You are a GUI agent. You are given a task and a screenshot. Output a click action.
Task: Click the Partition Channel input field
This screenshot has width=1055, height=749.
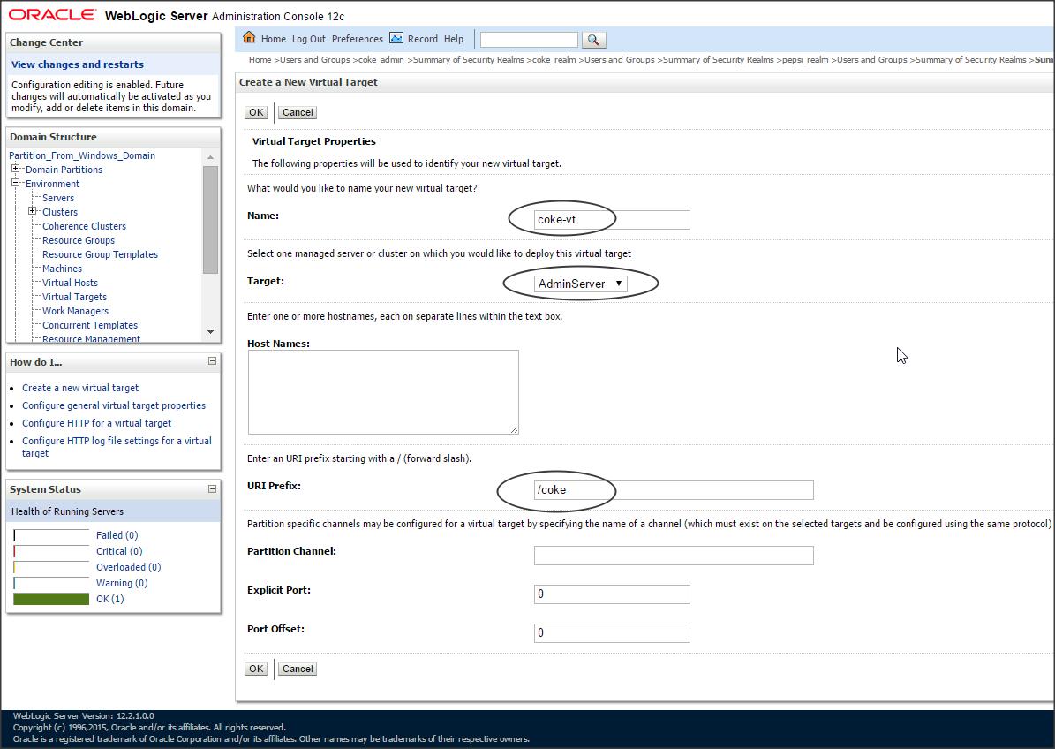pos(674,556)
